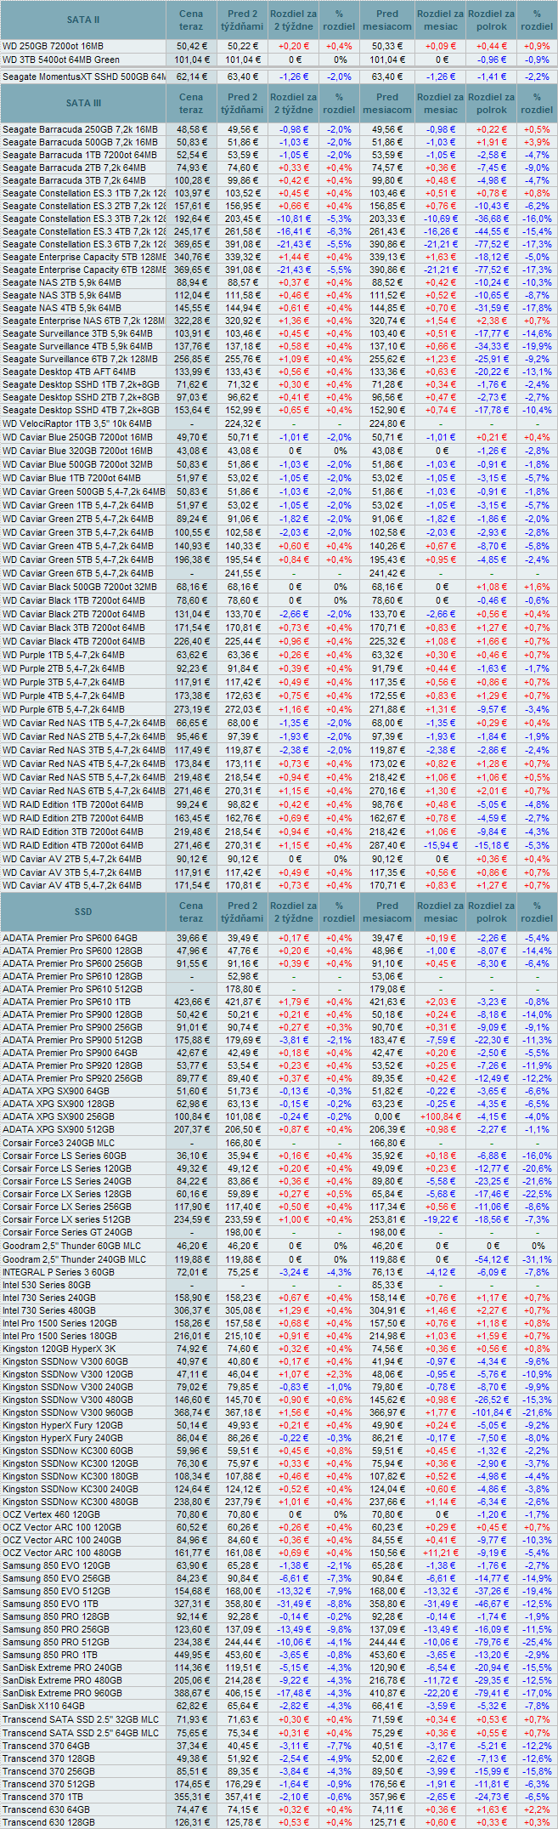Click "ADATA Premier Pro SP610 1TB"

[67, 1002]
